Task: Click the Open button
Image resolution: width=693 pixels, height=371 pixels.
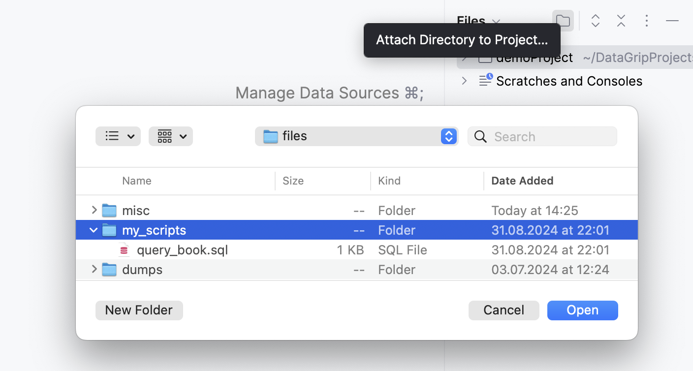Action: click(x=582, y=310)
